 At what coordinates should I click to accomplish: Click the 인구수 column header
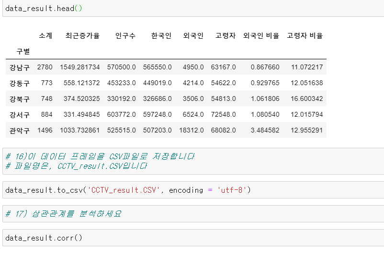pyautogui.click(x=125, y=36)
